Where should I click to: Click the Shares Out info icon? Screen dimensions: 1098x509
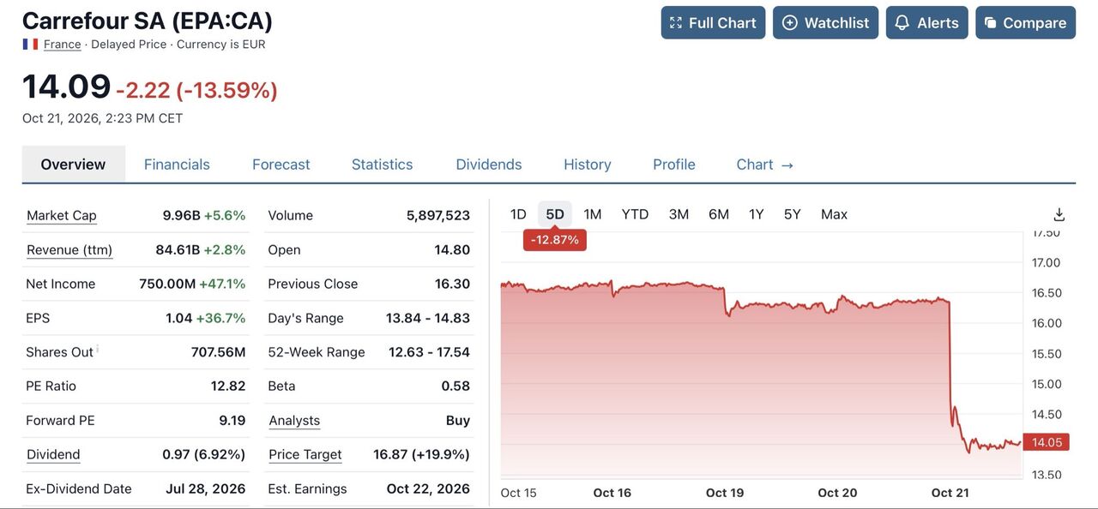(x=97, y=348)
